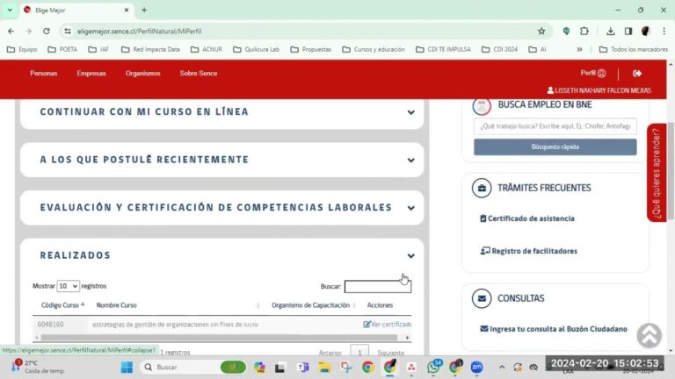Open the ACNUR bookmarks folder
The height and width of the screenshot is (379, 675).
pyautogui.click(x=207, y=49)
